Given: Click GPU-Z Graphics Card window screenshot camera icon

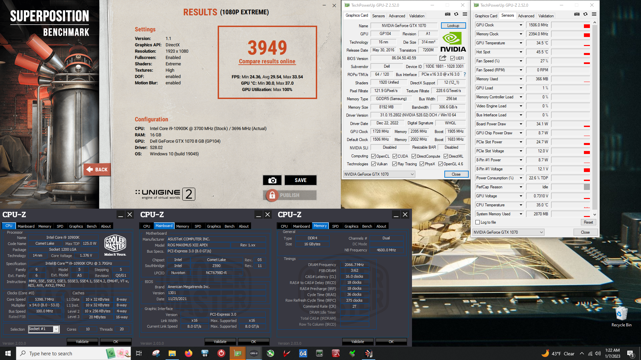Looking at the screenshot, I should coord(447,14).
